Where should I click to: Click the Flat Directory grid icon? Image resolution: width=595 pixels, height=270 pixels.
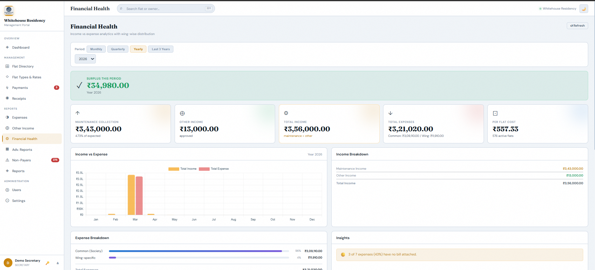pyautogui.click(x=7, y=66)
